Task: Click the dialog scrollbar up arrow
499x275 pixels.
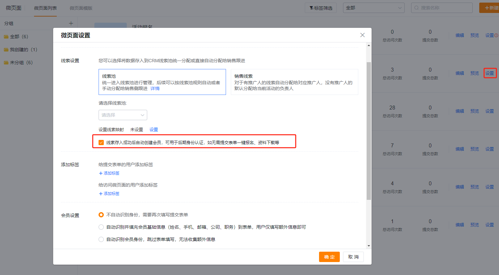Action: [x=369, y=45]
